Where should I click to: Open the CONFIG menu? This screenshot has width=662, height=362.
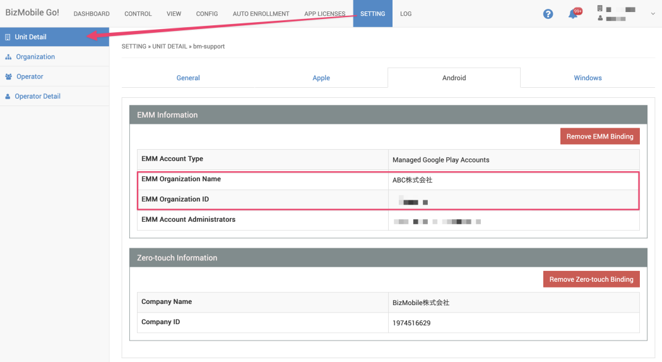[x=207, y=14]
